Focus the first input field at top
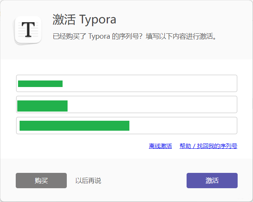Screen dimensions: 253x202 [126, 84]
